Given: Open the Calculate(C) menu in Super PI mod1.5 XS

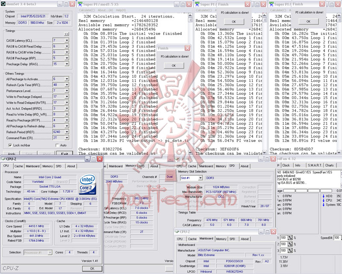Looking at the screenshot, I should pyautogui.click(x=87, y=10).
